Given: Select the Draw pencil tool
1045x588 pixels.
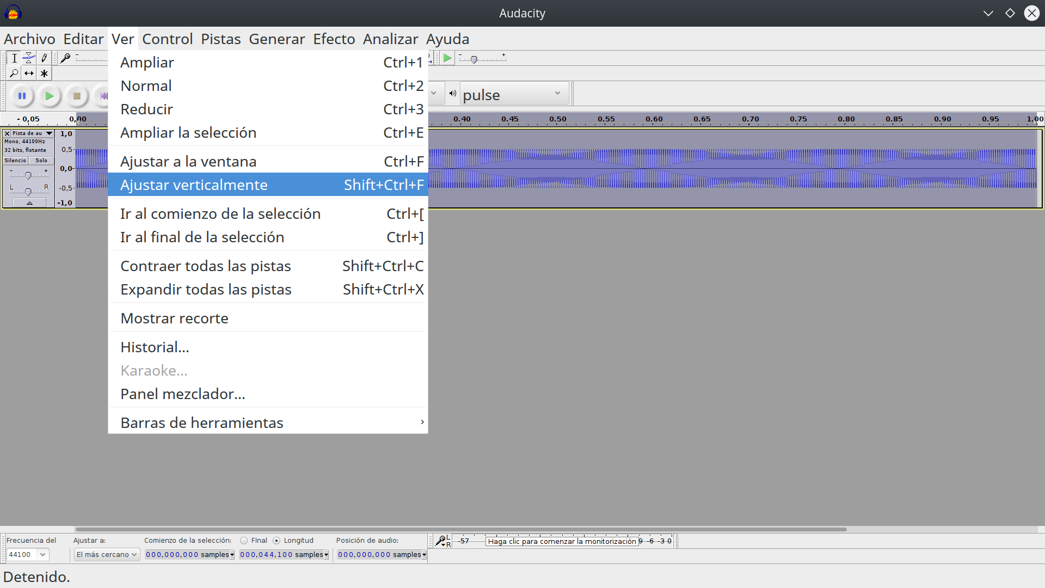Looking at the screenshot, I should tap(44, 58).
